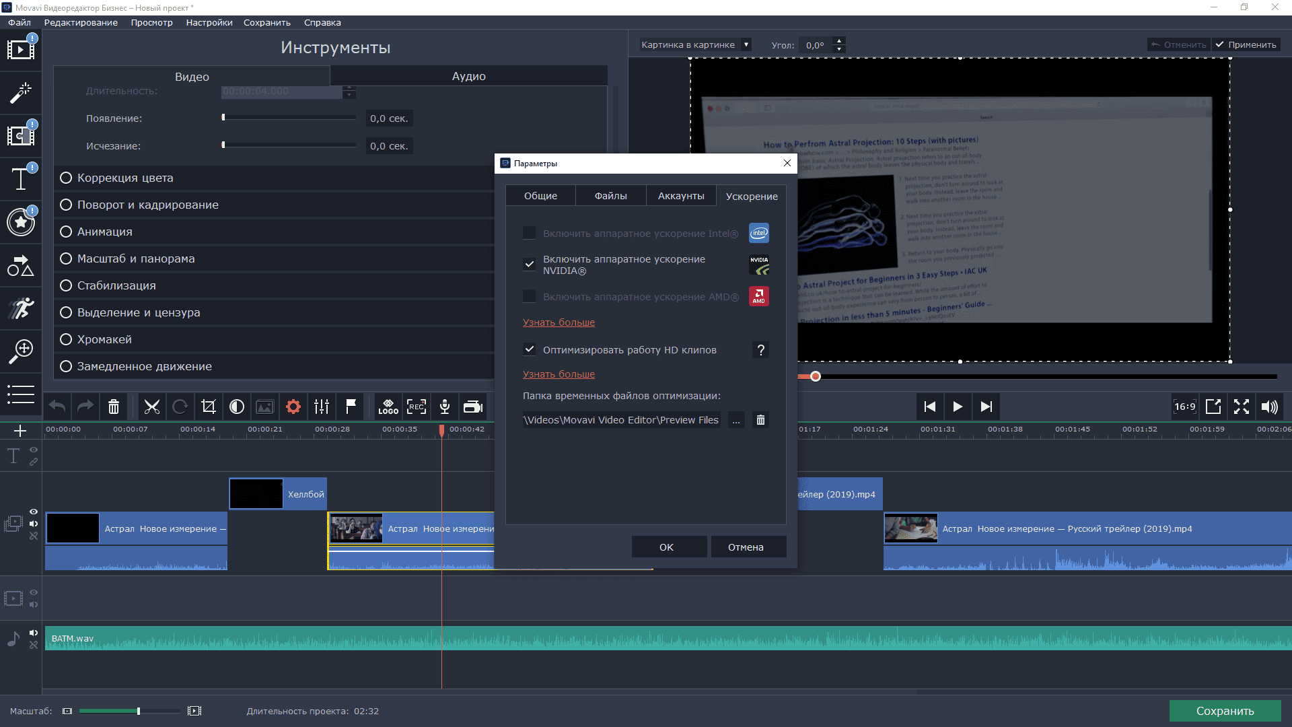Switch to the Файлы tab
This screenshot has width=1292, height=727.
[610, 196]
